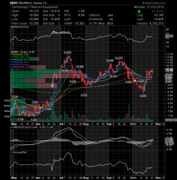Image resolution: width=177 pixels, height=180 pixels.
Task: Click the Dividends value no
Action: [111, 19]
